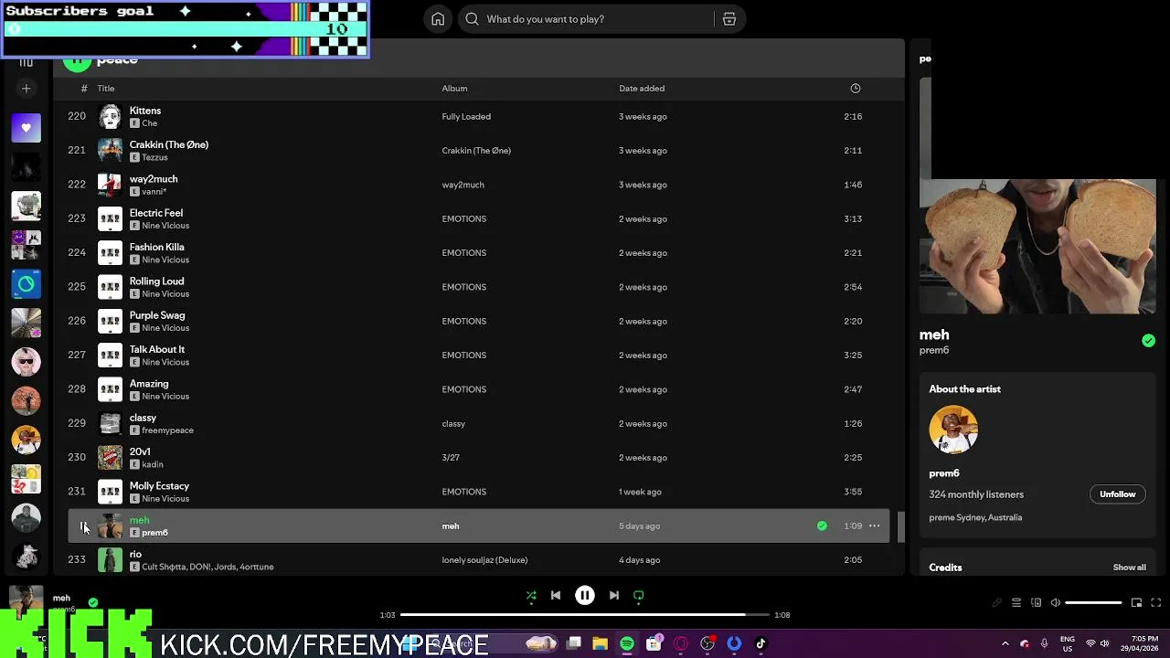This screenshot has width=1170, height=658.
Task: Sort by the Title column header
Action: coord(106,89)
